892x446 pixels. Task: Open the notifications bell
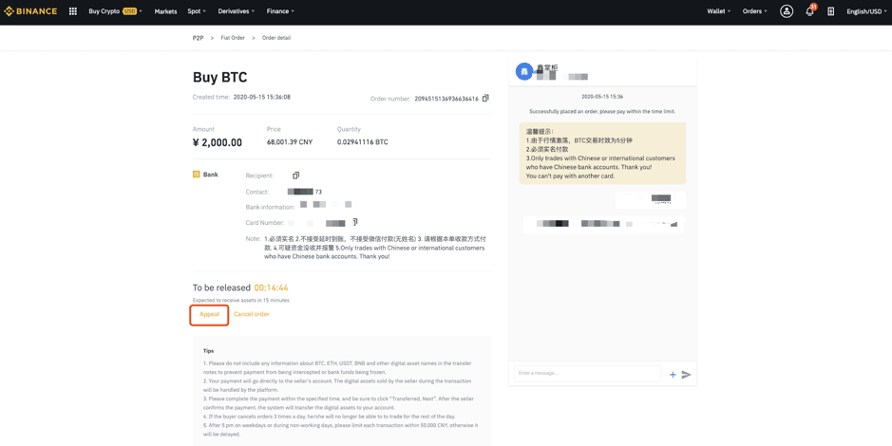[x=810, y=11]
